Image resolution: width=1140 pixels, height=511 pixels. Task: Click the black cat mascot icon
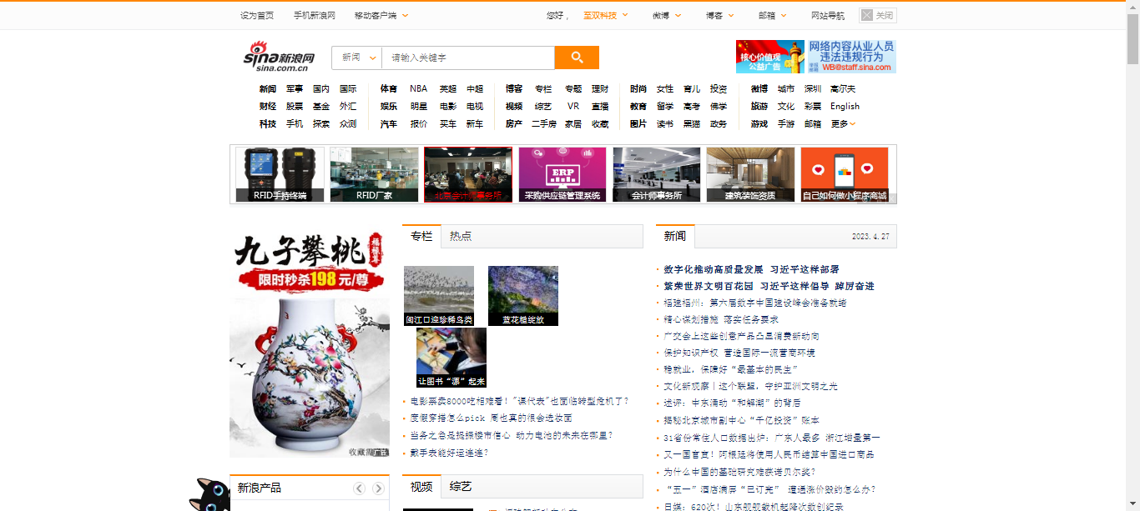click(209, 495)
